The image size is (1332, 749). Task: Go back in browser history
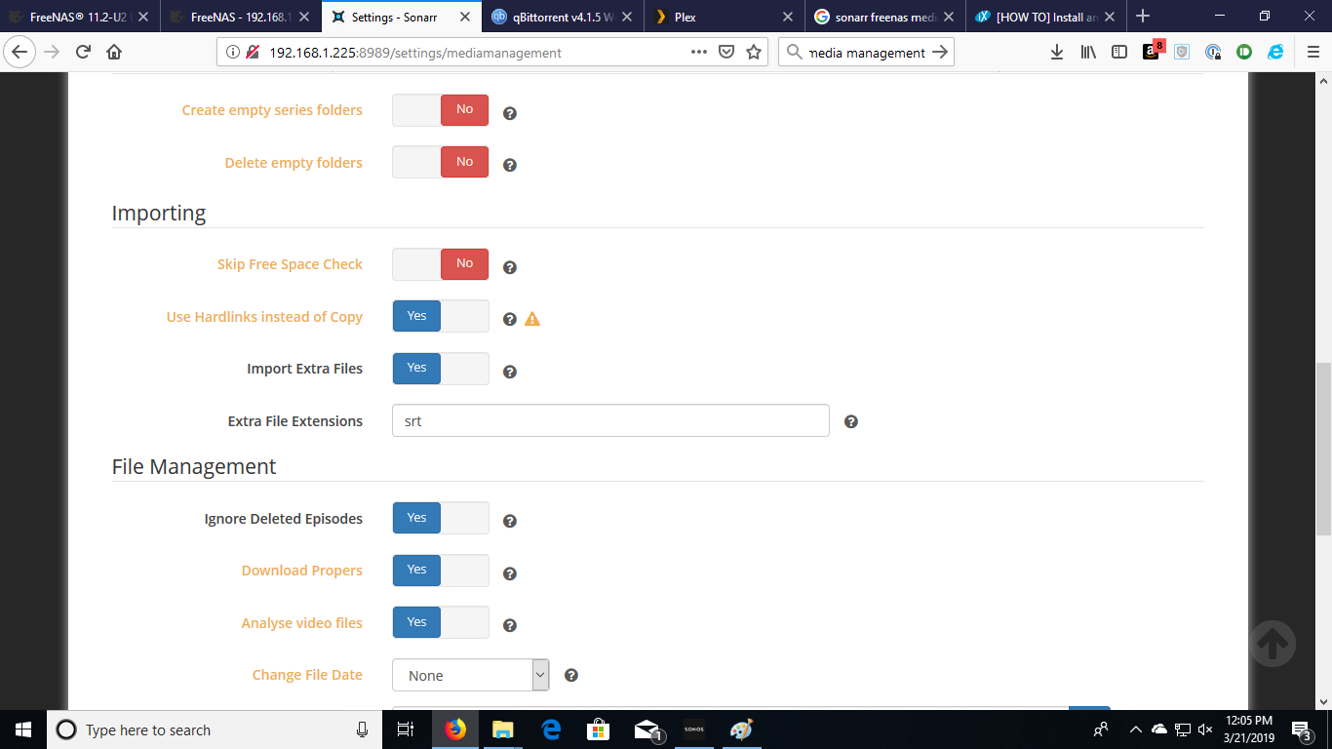click(20, 53)
